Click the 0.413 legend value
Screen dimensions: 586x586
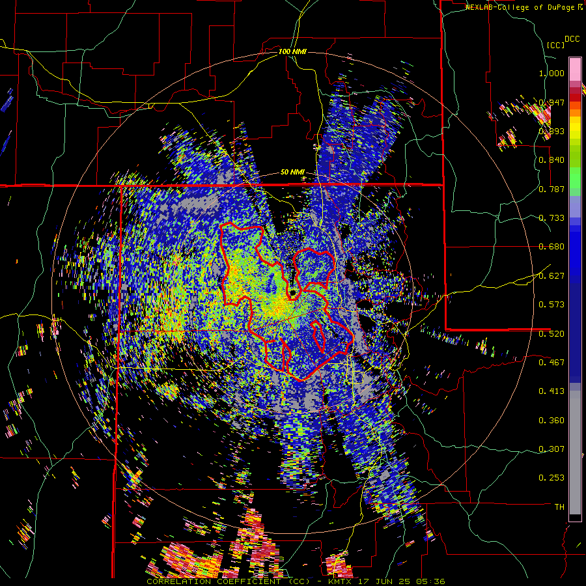[551, 391]
